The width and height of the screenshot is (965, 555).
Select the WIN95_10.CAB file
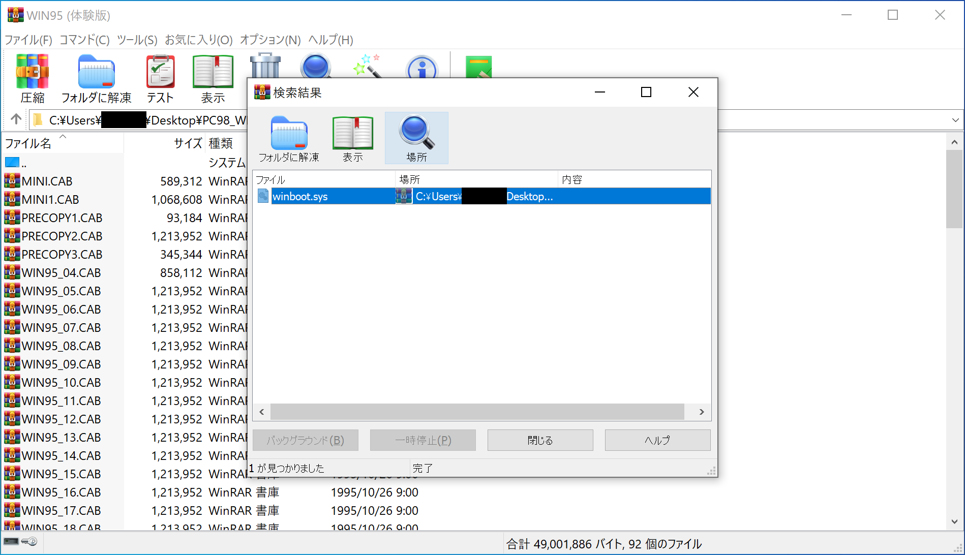125,382
